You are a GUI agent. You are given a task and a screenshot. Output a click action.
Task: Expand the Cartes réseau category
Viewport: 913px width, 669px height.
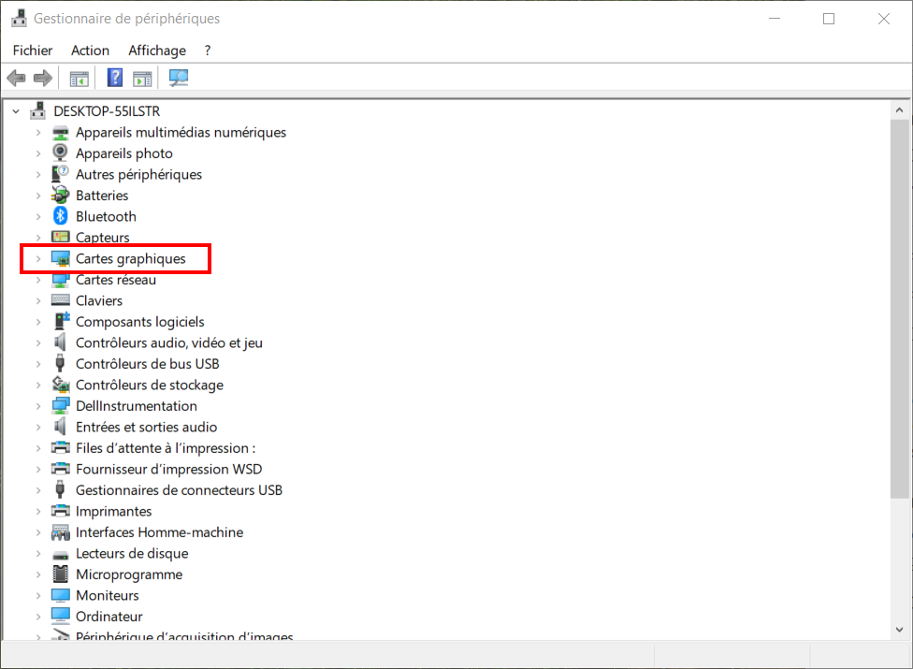pos(38,280)
